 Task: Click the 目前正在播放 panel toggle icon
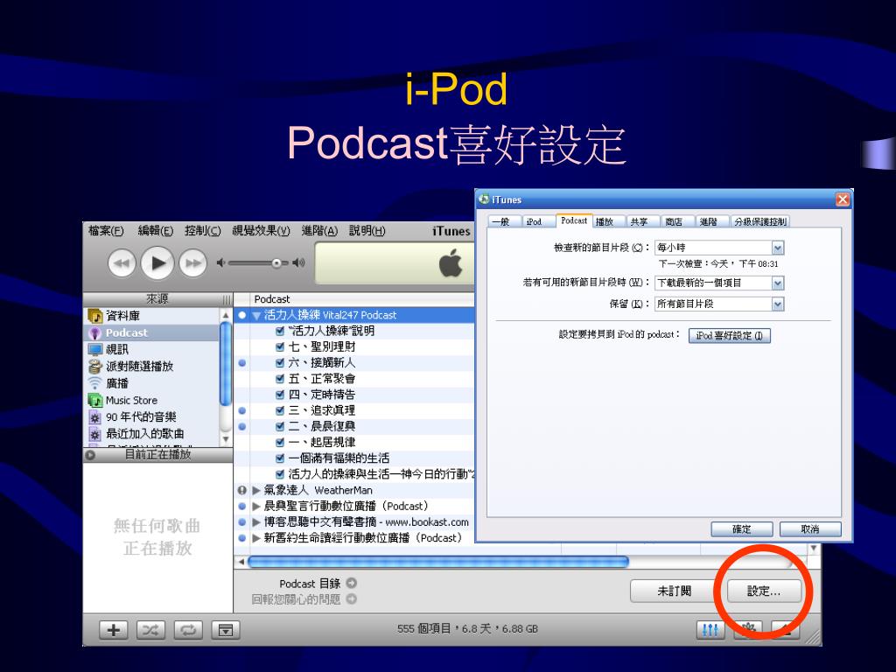pyautogui.click(x=90, y=455)
